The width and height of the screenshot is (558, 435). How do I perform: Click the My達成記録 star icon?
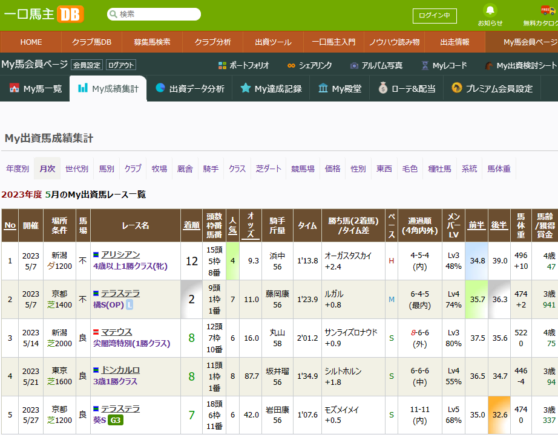(x=245, y=88)
